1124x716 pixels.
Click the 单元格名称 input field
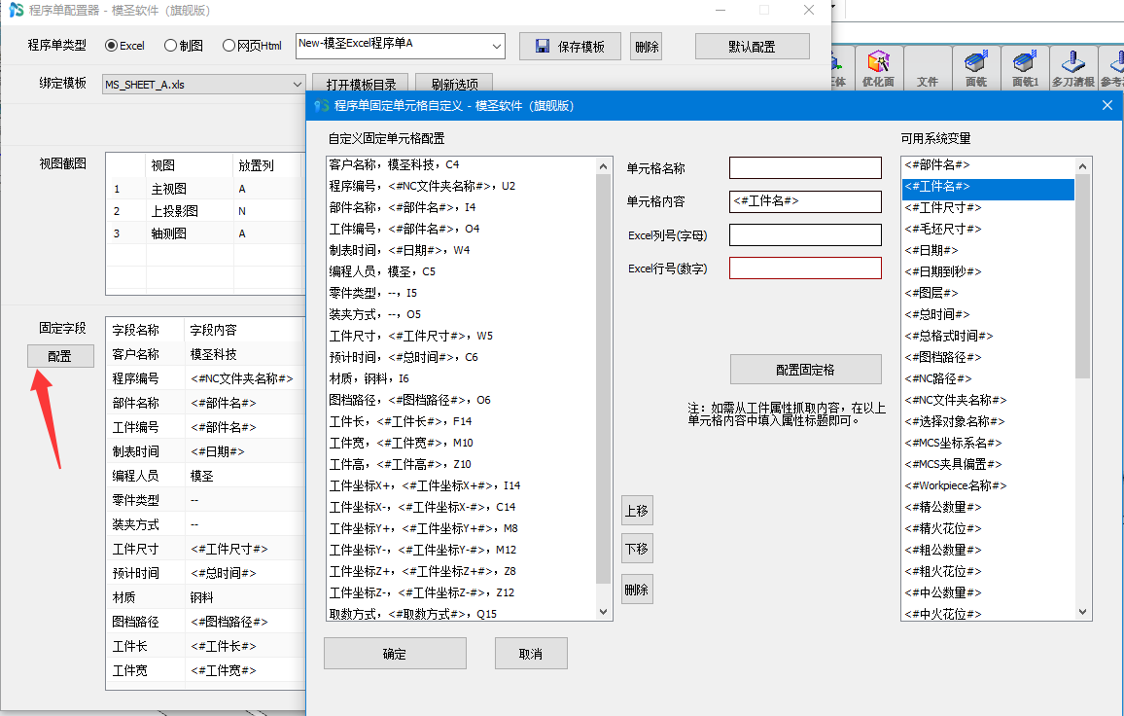[805, 168]
